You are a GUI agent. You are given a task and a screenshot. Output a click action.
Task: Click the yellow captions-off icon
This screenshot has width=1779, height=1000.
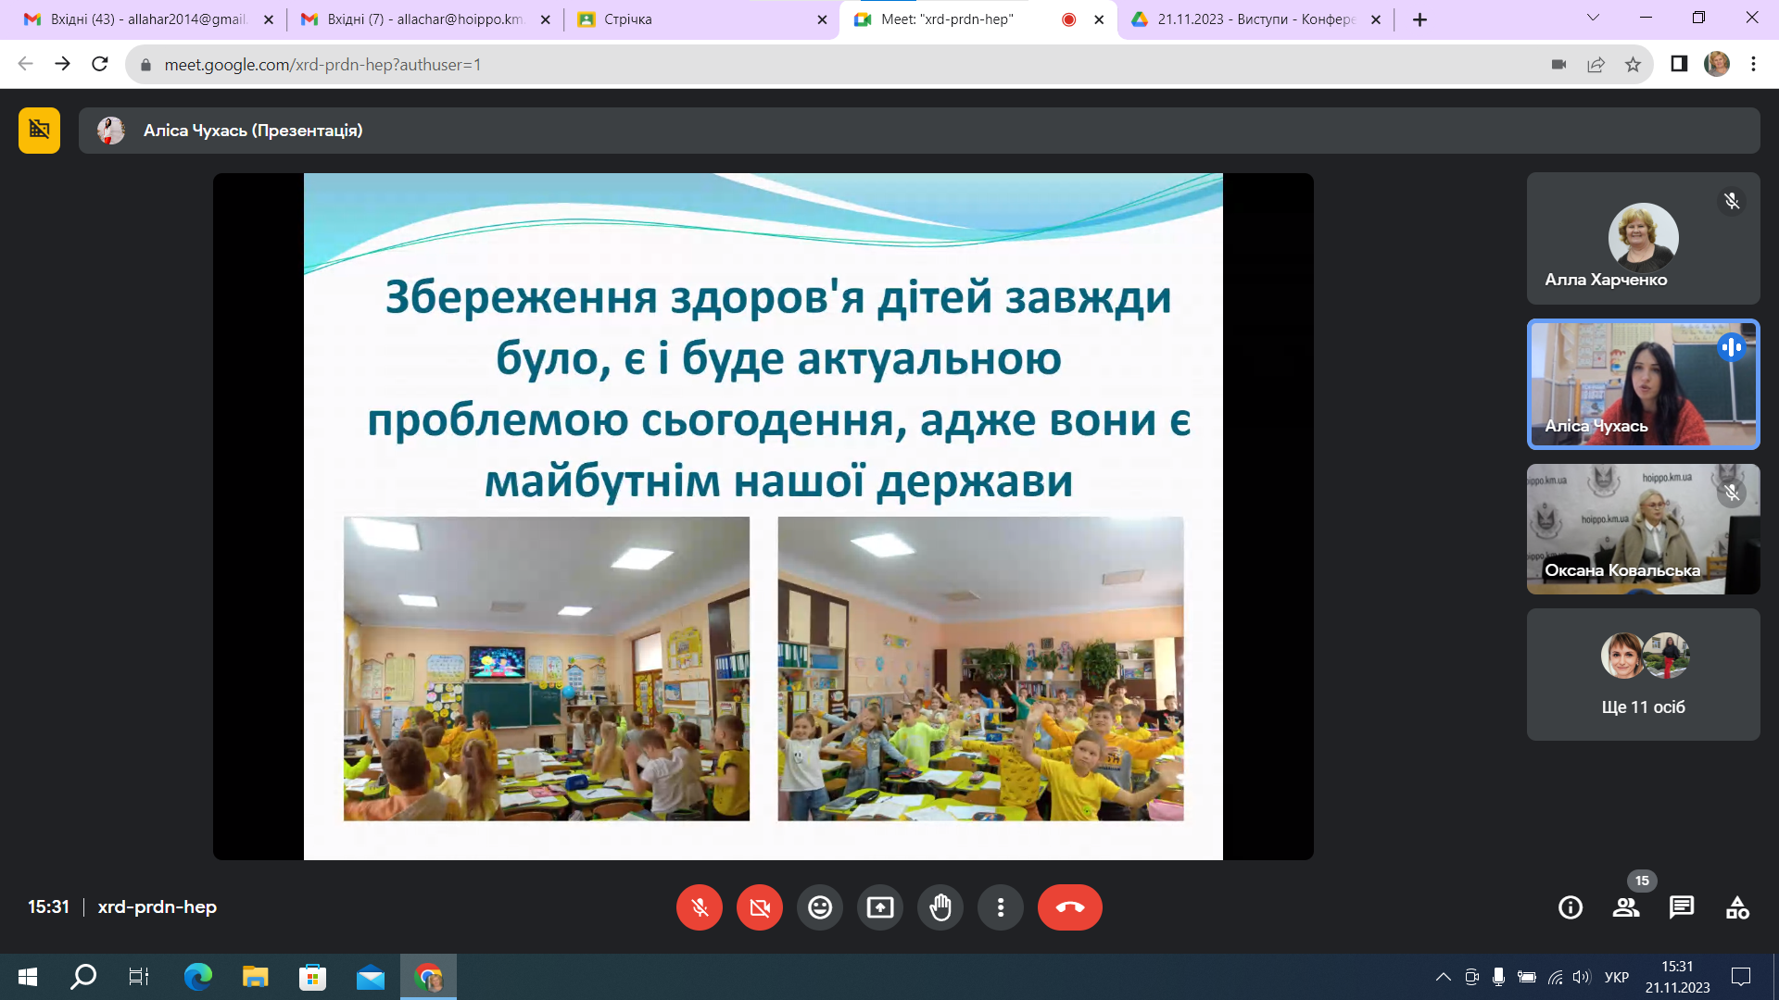(x=39, y=131)
